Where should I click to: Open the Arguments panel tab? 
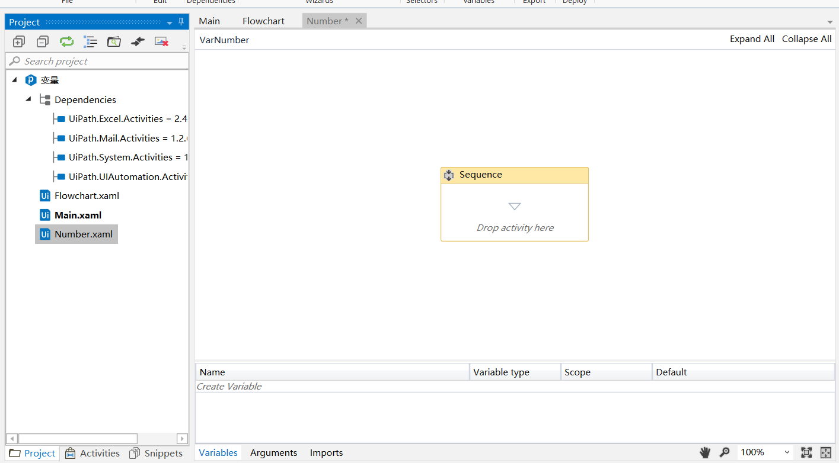click(x=273, y=452)
